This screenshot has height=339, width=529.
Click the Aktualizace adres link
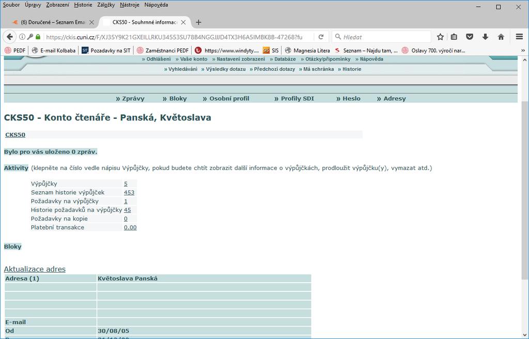(x=35, y=269)
